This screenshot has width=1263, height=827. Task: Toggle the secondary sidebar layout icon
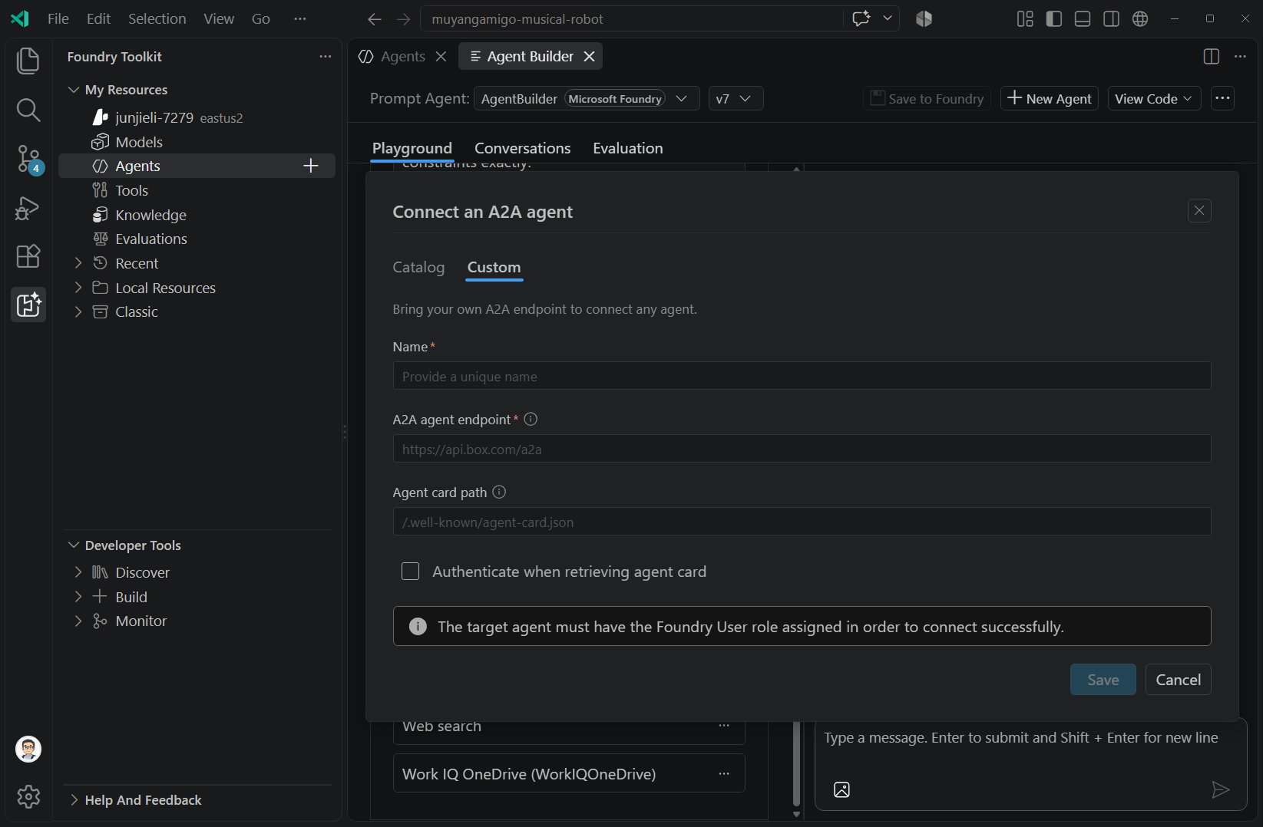pos(1111,19)
